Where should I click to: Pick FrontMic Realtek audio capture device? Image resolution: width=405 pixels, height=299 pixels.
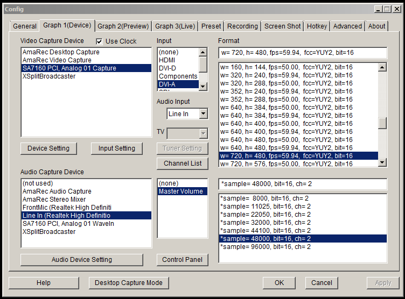click(67, 208)
